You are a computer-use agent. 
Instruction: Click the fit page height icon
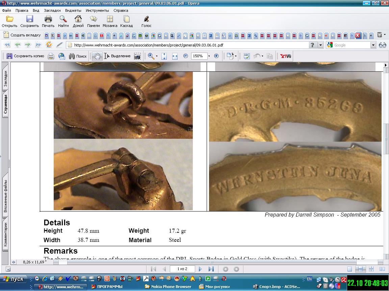pyautogui.click(x=164, y=56)
